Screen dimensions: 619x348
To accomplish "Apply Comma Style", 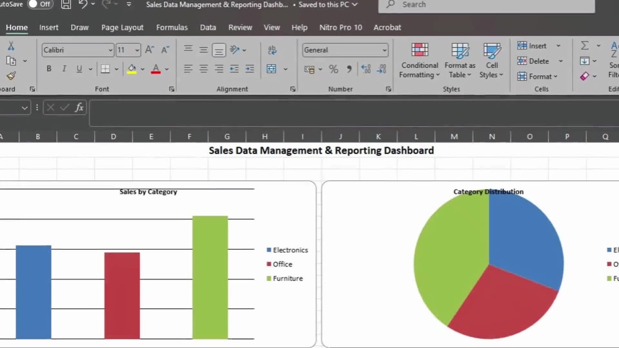I will coord(349,69).
